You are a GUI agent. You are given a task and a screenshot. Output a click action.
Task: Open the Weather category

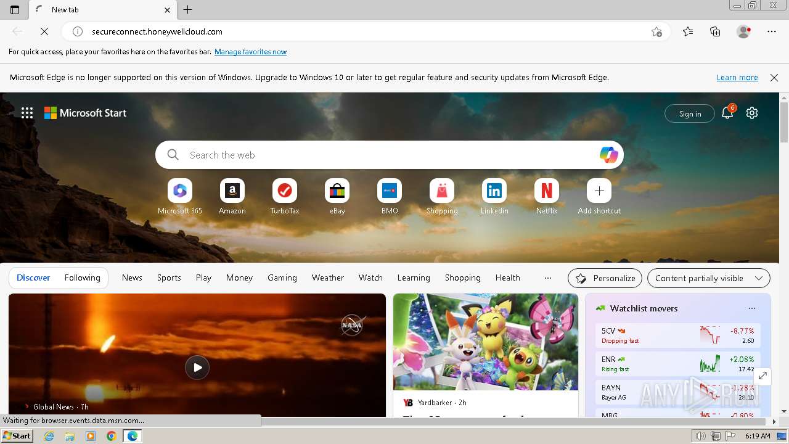[x=328, y=278]
